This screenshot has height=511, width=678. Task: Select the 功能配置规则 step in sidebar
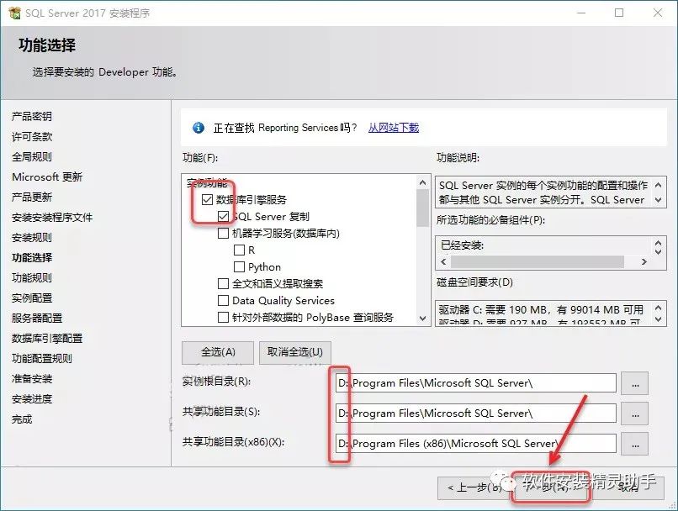41,359
